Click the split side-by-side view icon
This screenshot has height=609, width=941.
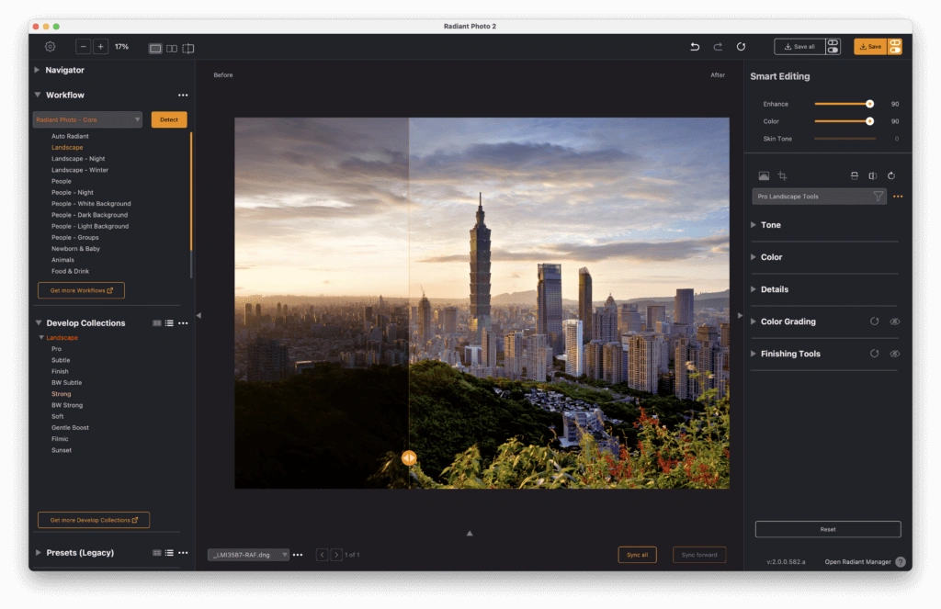pyautogui.click(x=172, y=48)
